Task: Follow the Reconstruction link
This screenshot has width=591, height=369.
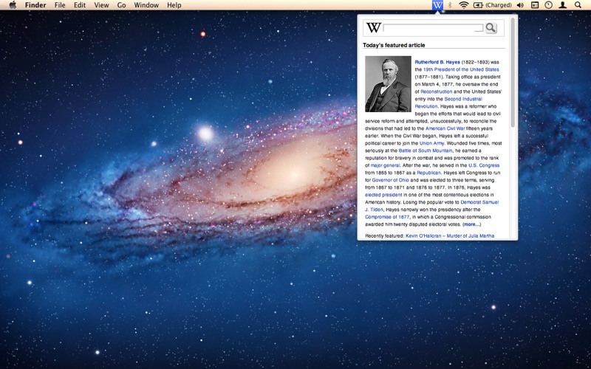Action: 436,92
